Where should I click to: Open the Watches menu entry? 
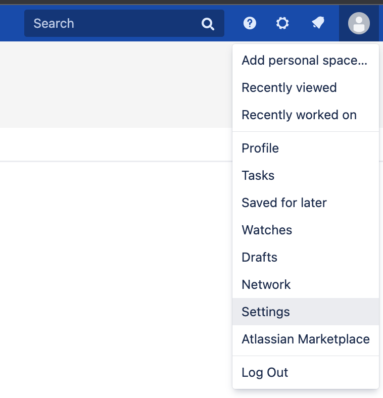267,230
